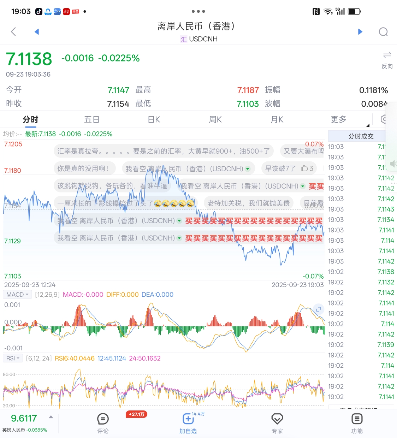Open RSI indicator dropdown
This screenshot has height=438, width=397.
13,358
